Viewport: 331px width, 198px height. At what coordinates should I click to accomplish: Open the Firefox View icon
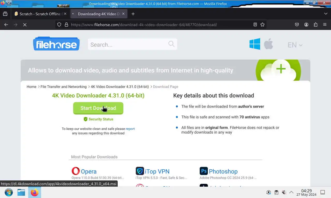(5, 14)
